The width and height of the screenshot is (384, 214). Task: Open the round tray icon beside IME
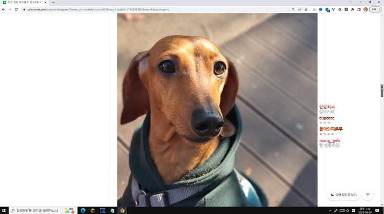(x=348, y=211)
